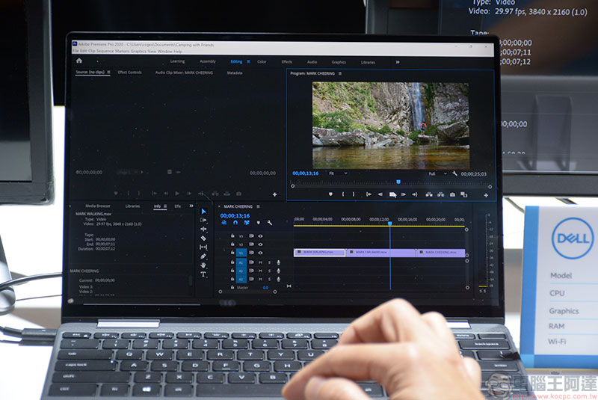Select the Track Select Forward tool
Viewport: 598px width, 400px height.
tap(203, 220)
